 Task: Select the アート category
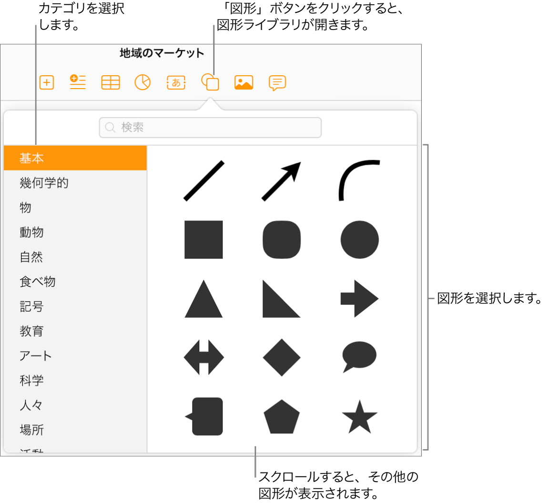(75, 356)
